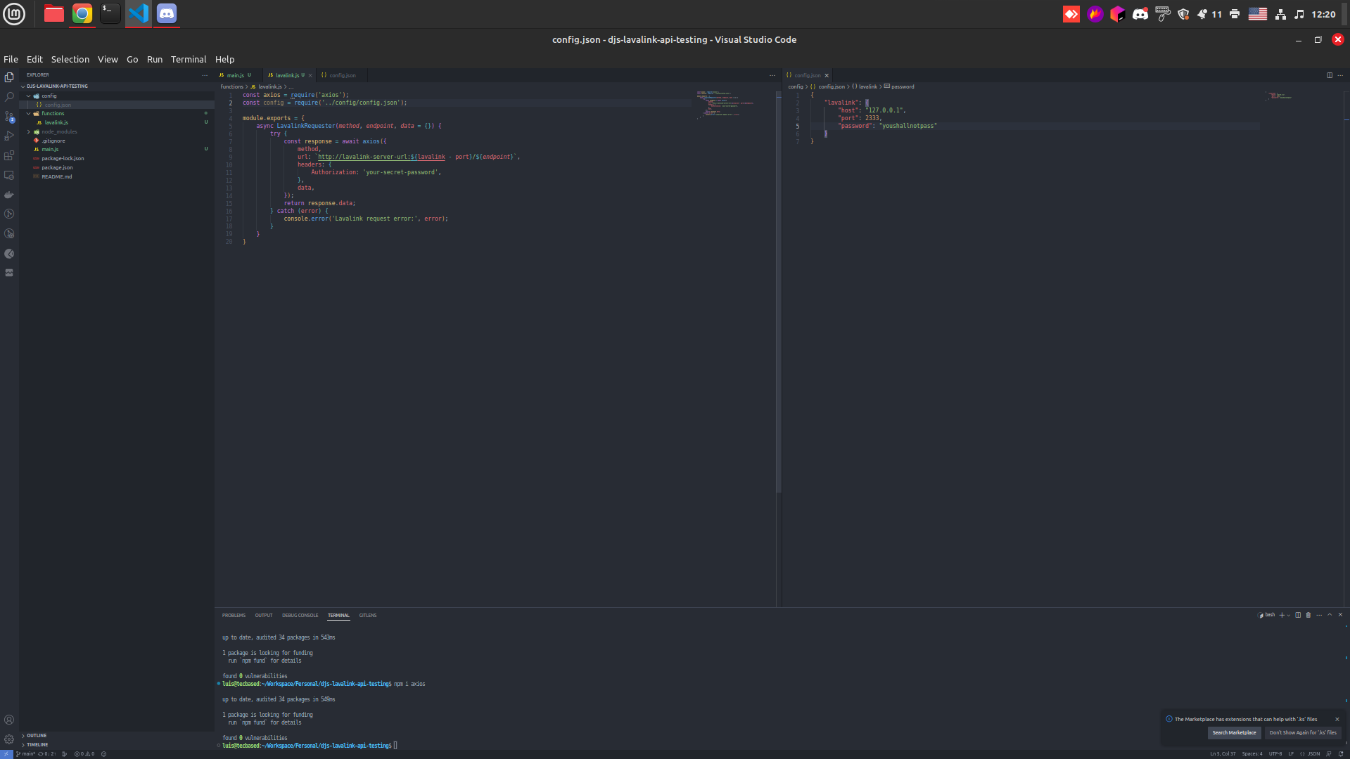Toggle the notifications bell in status bar
Screen dimensions: 1350x759
pos(1341,754)
